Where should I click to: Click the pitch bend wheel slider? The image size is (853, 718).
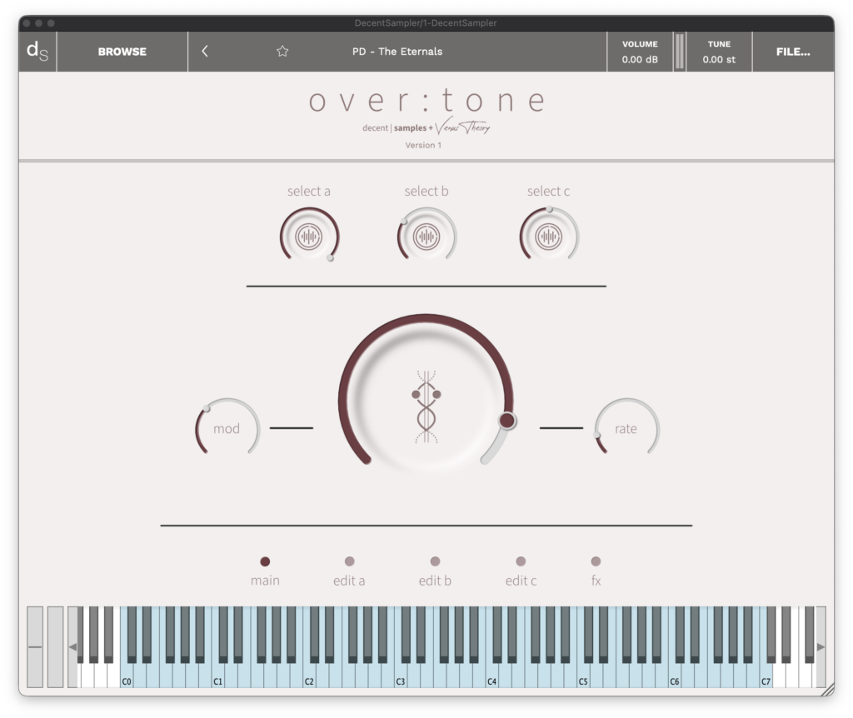pyautogui.click(x=35, y=646)
